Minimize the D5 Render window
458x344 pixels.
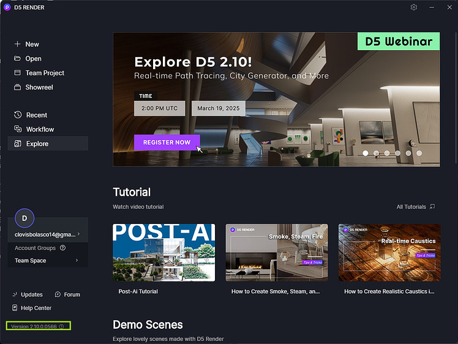(x=432, y=7)
